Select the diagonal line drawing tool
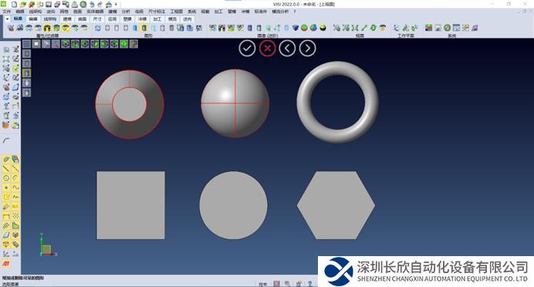 tap(6, 168)
